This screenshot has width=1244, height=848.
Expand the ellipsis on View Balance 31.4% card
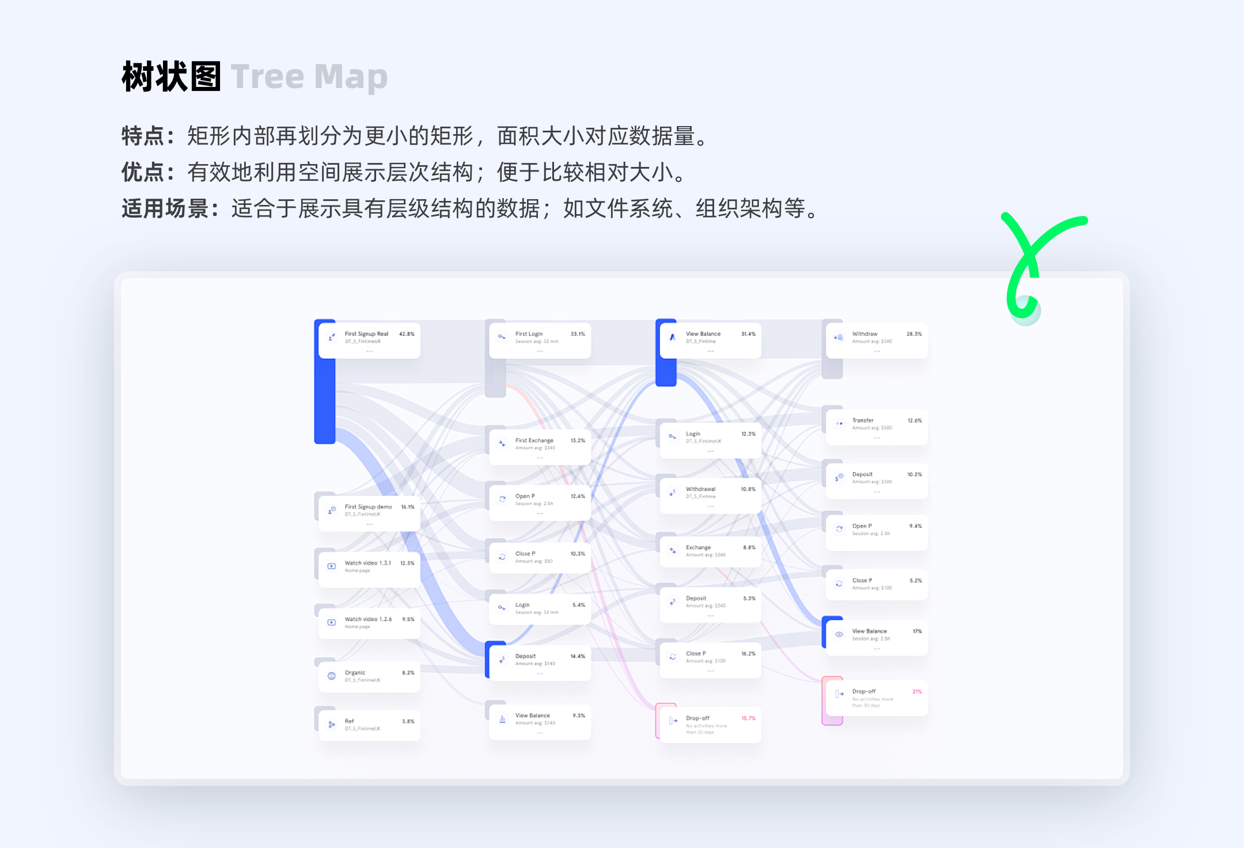tap(710, 351)
